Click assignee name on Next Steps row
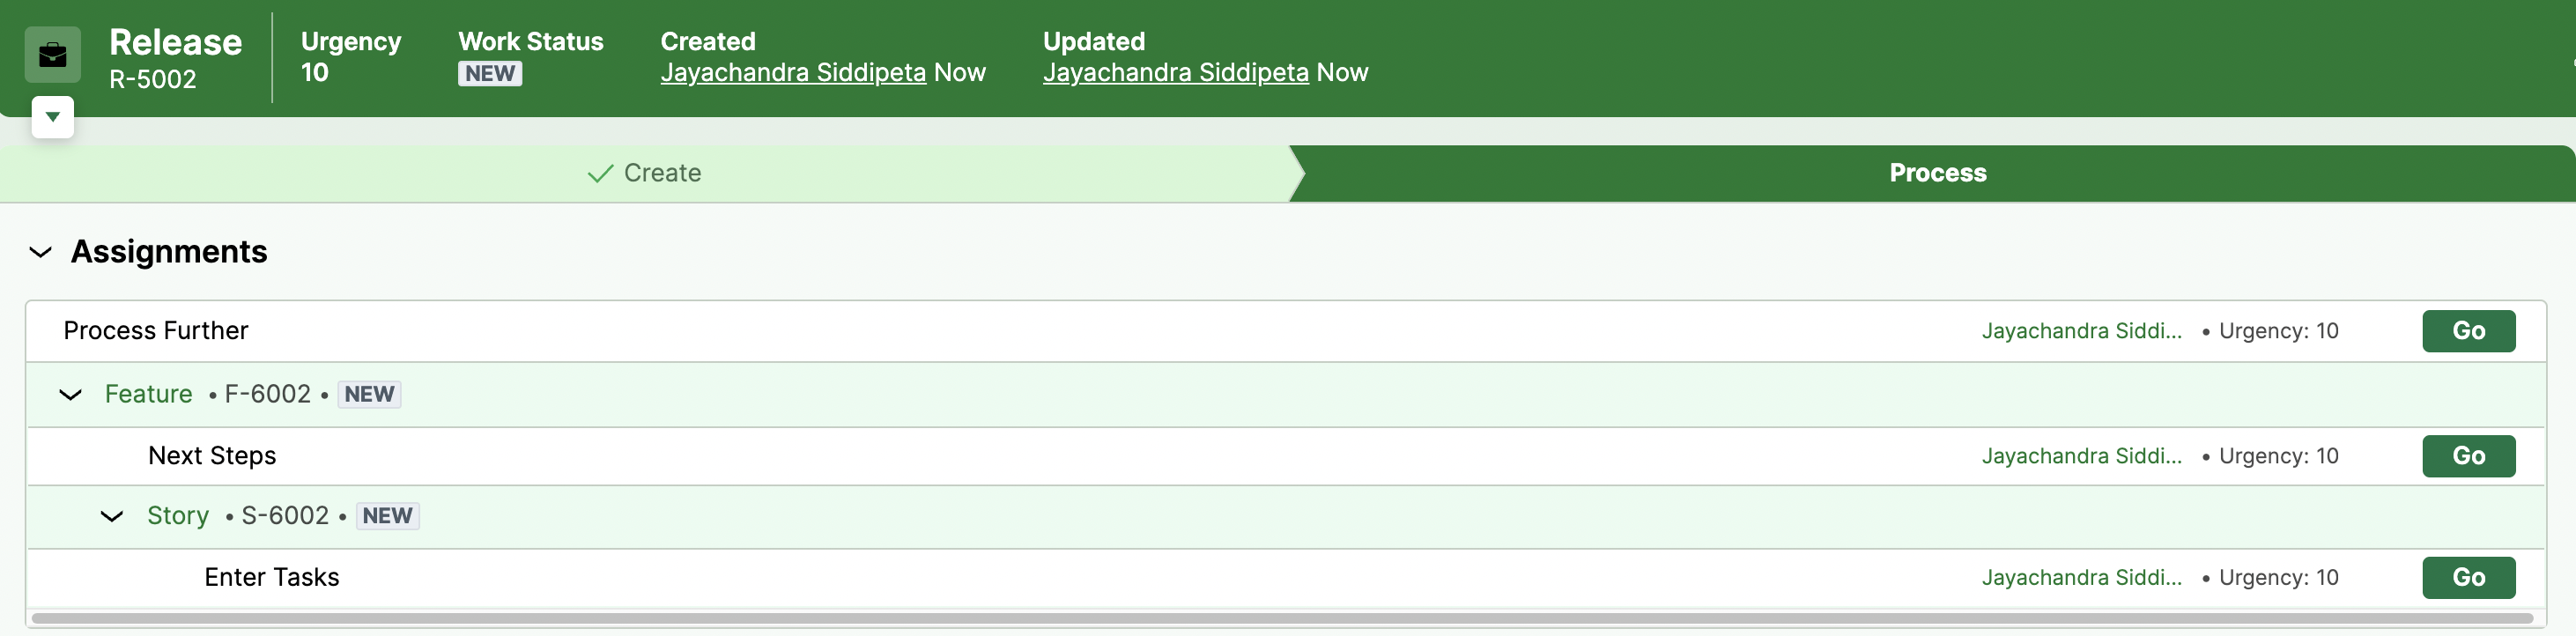Screen dimensions: 2576x636 (x=2080, y=456)
